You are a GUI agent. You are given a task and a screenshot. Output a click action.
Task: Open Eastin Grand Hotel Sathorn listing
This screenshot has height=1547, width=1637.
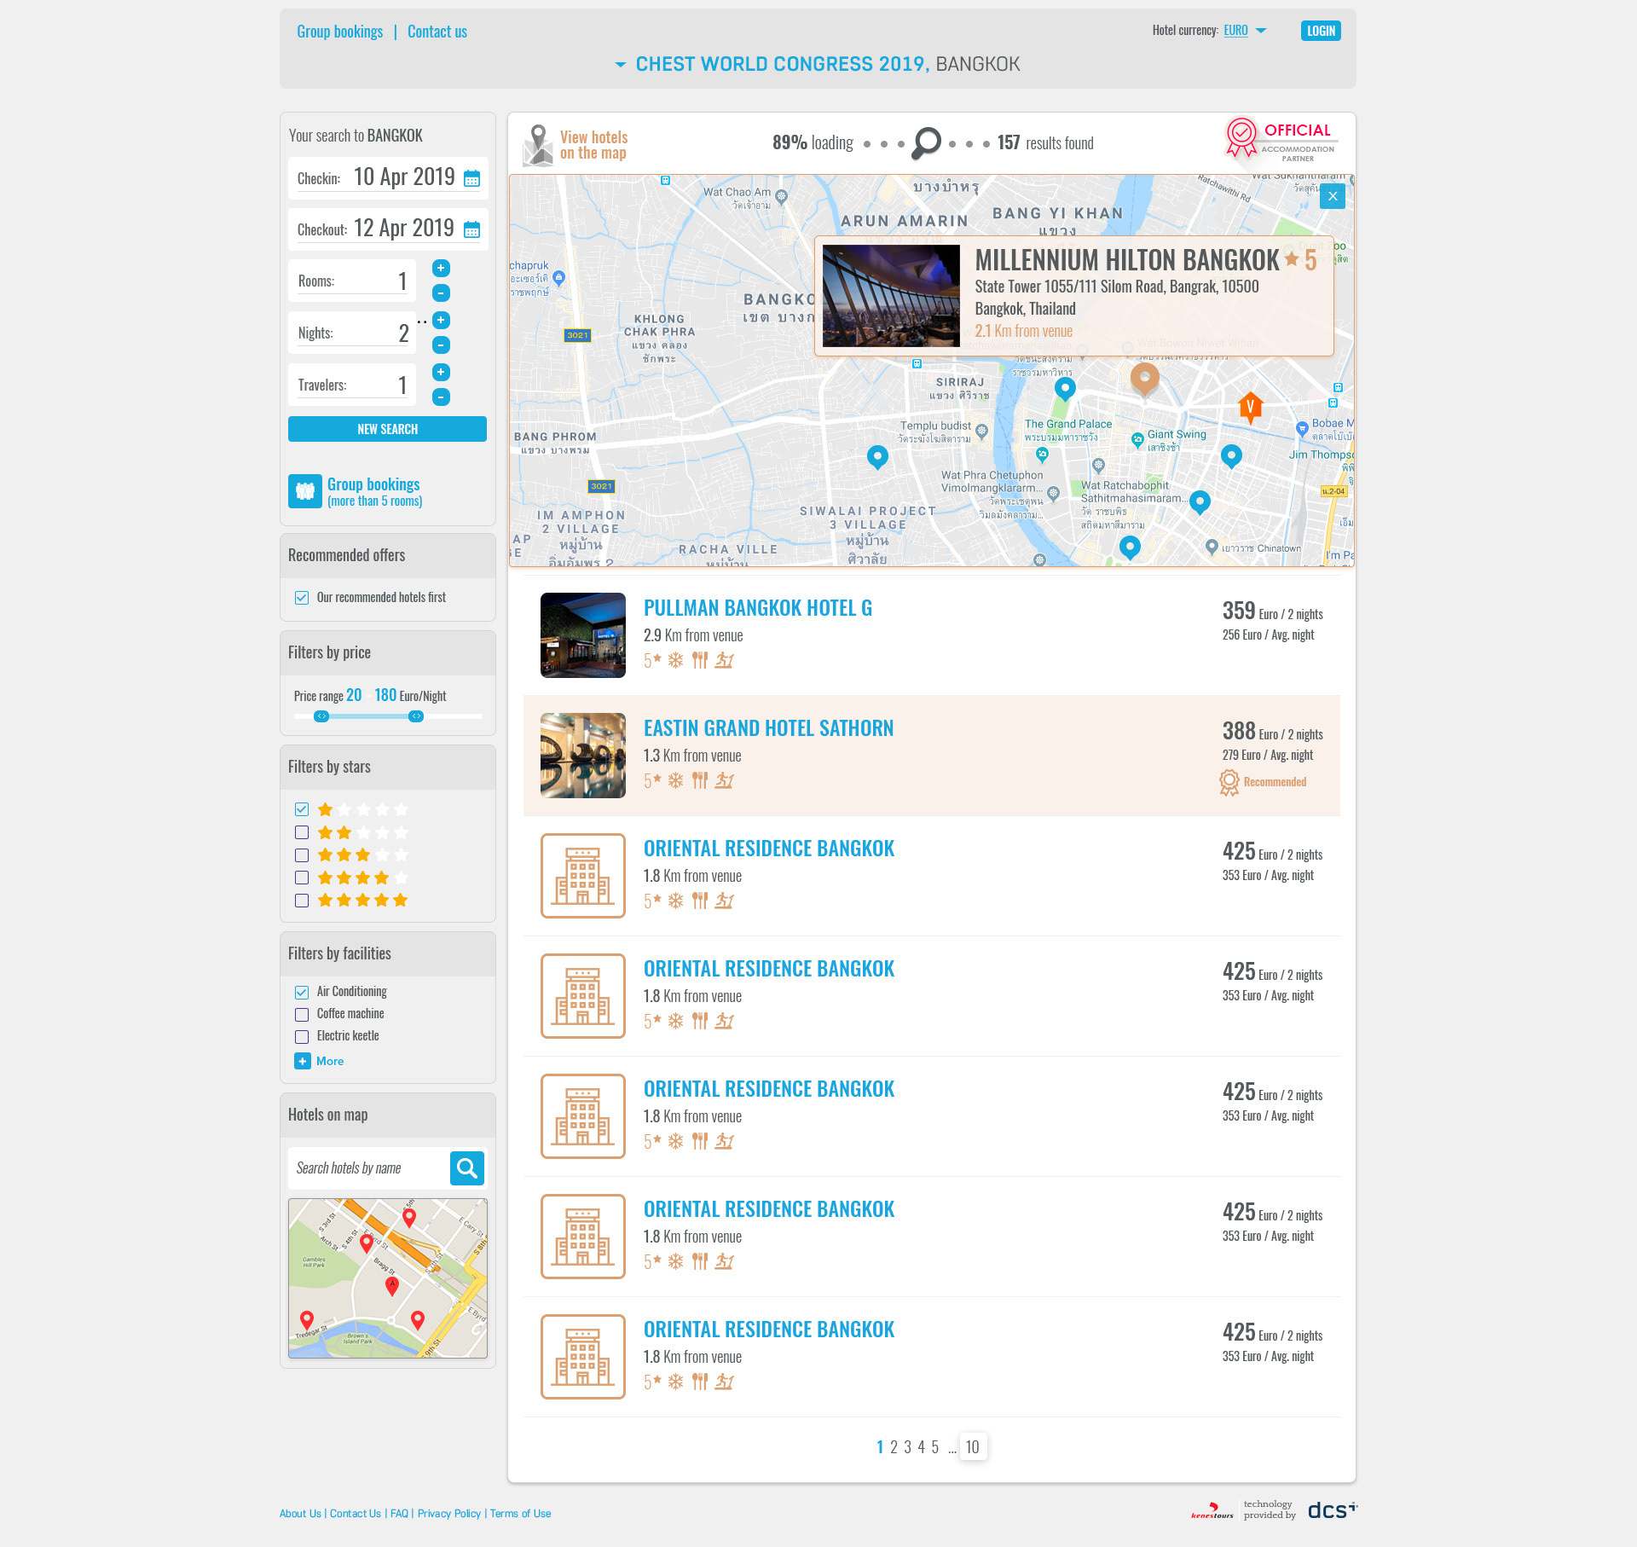pos(768,728)
